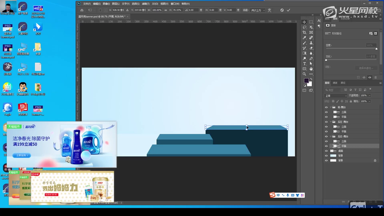Collapse the 后左-舞台 layer group

click(x=330, y=122)
